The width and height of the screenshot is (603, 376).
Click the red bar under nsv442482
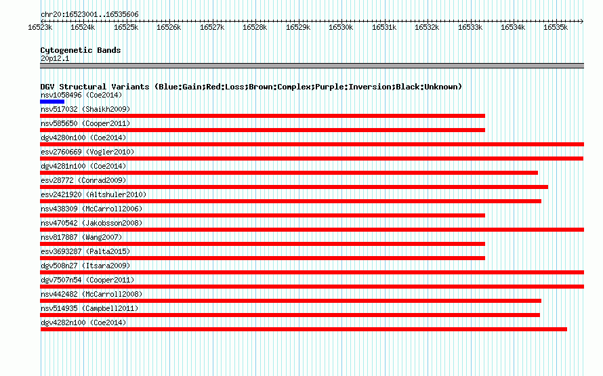[x=291, y=301]
